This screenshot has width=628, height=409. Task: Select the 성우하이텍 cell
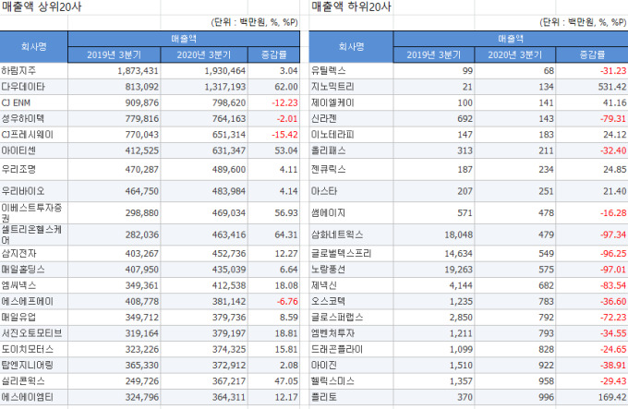pos(33,119)
